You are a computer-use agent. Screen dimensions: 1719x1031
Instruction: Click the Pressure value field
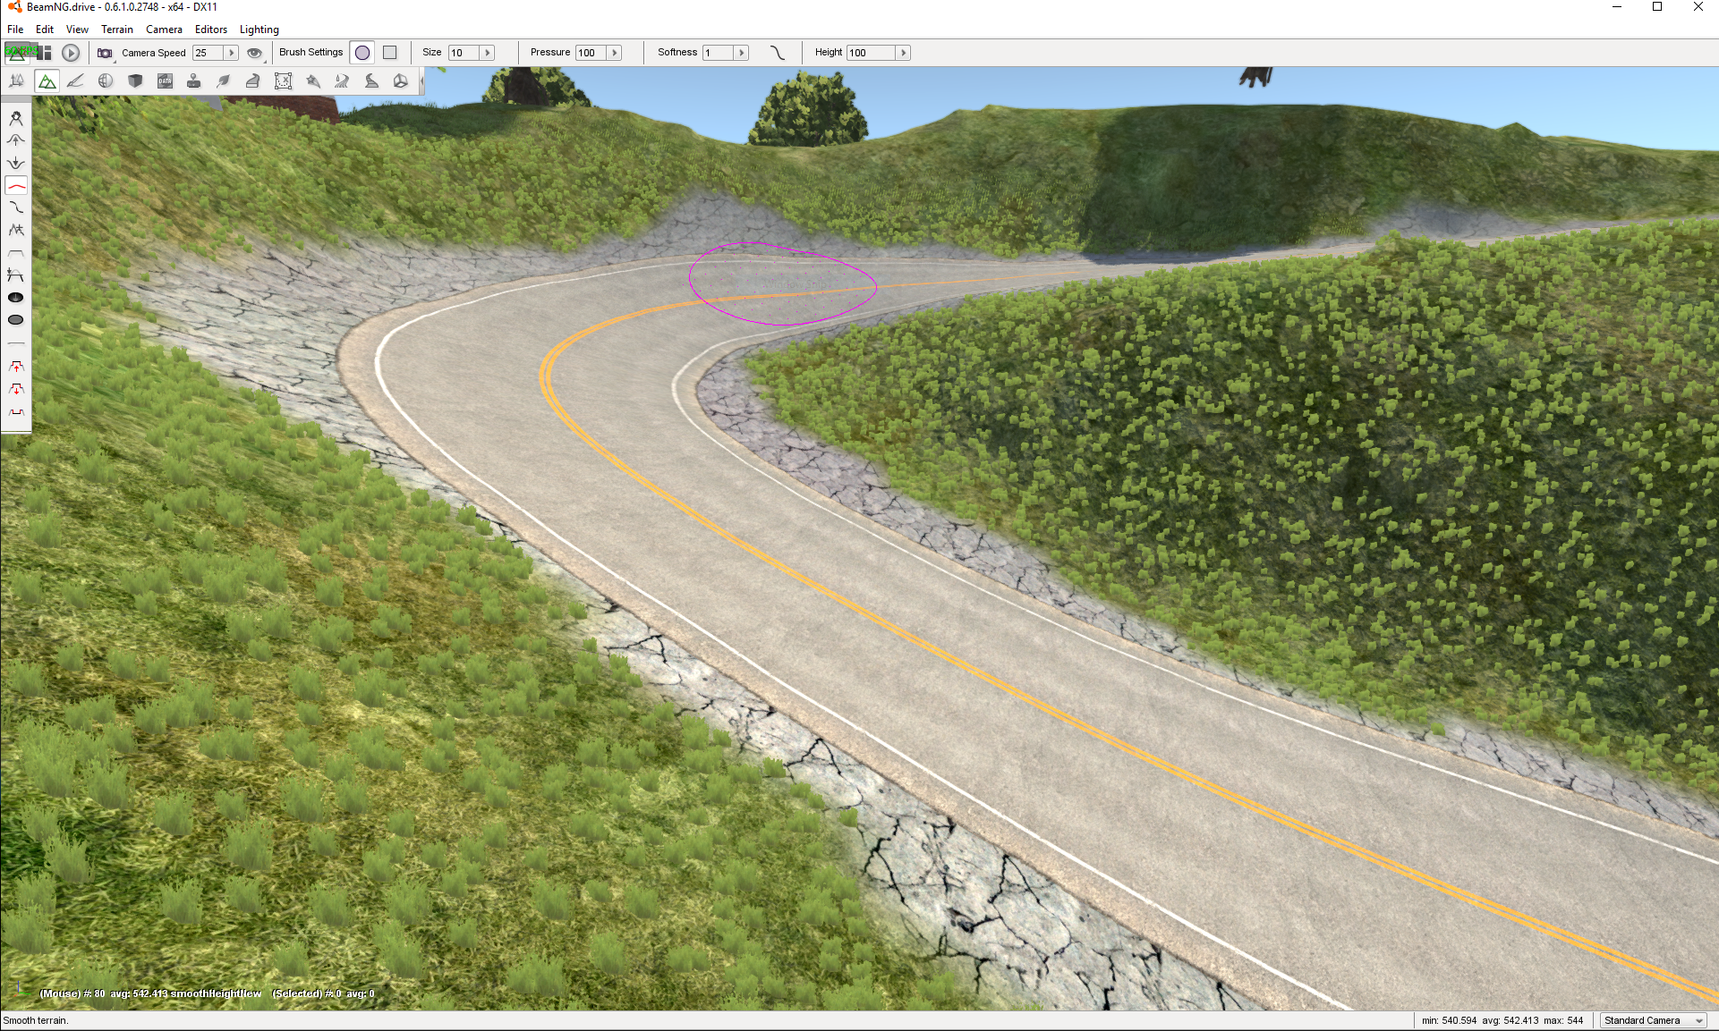591,53
